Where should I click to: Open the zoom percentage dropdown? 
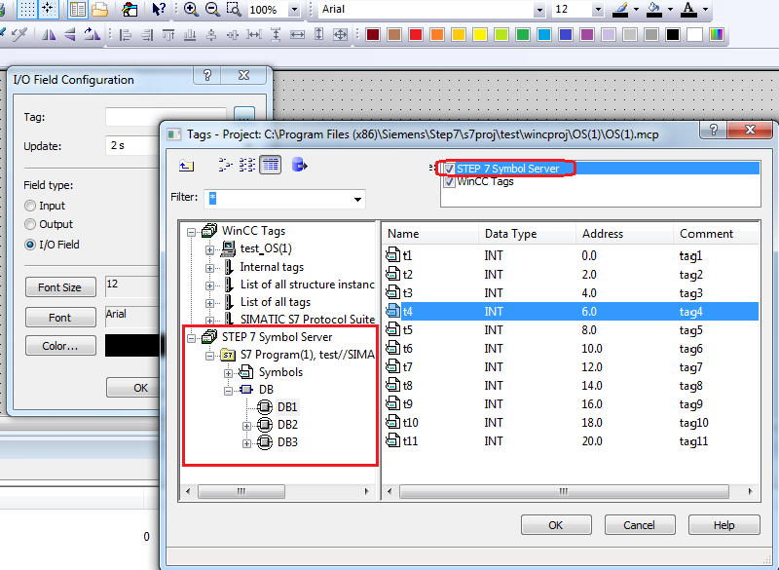(294, 10)
